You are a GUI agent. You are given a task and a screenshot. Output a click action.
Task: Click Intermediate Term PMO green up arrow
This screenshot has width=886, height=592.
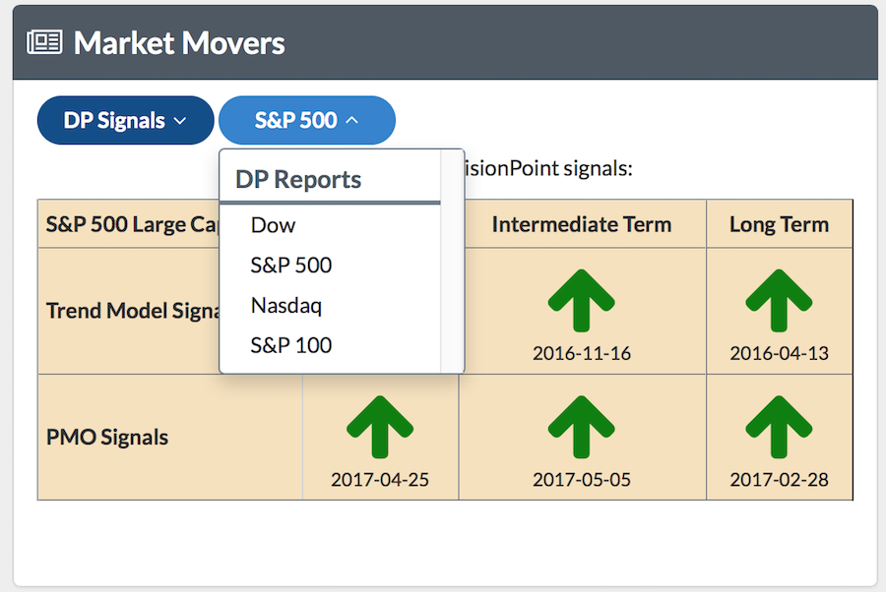coord(581,427)
